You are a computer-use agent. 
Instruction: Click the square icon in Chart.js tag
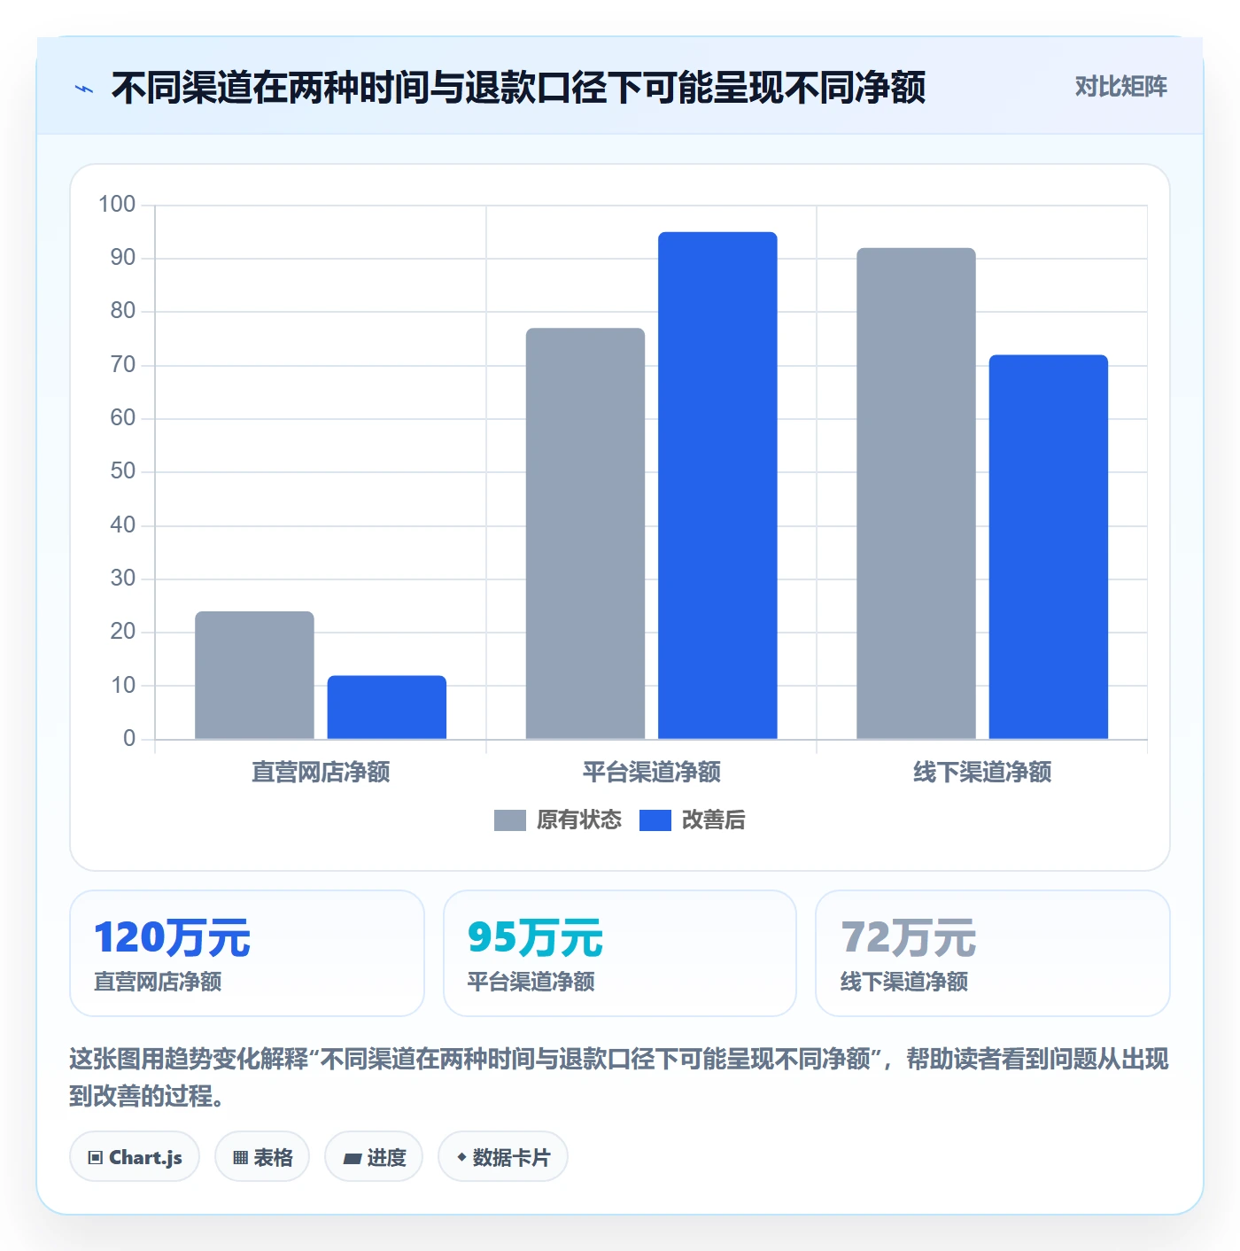[96, 1158]
